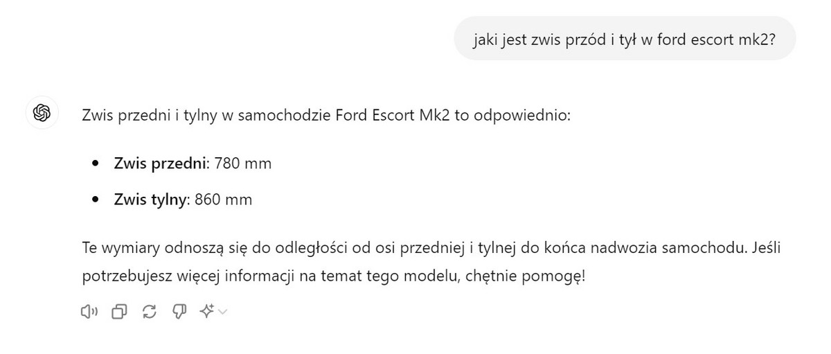This screenshot has width=831, height=354.
Task: Click the user's question message bubble
Action: (x=624, y=39)
